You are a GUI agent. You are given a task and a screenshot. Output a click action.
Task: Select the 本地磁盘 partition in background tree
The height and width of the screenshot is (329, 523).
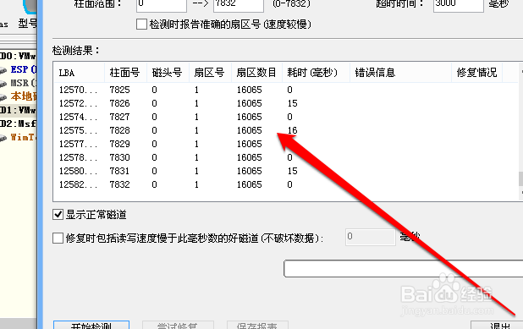(x=24, y=96)
